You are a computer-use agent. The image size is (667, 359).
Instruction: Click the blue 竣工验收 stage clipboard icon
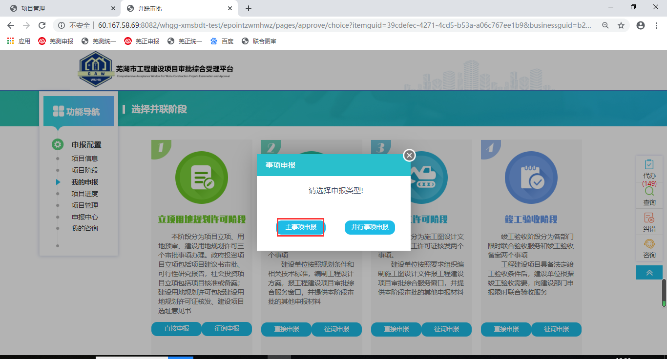[x=531, y=178]
